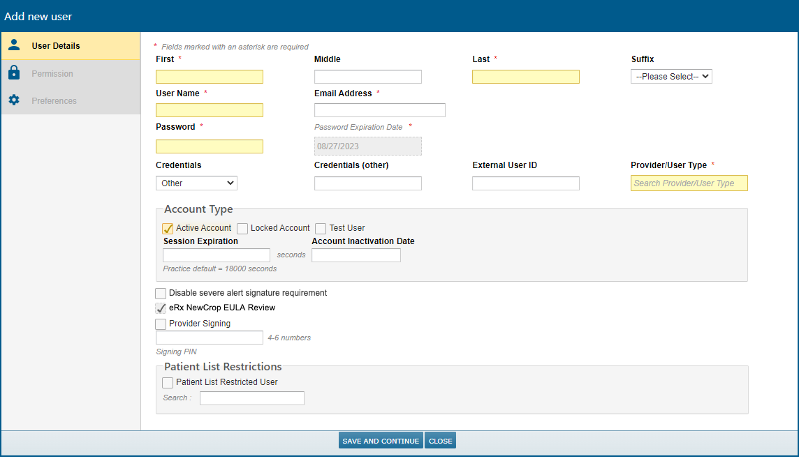This screenshot has width=799, height=461.
Task: Switch to the Preferences section
Action: coord(54,100)
